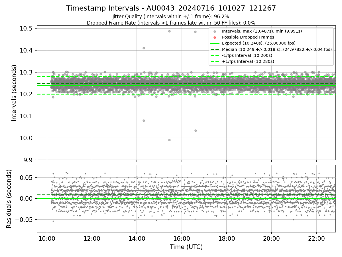Click the x-axis tick label '14:00'
Viewport: 342px width, 257px height.
tap(137, 239)
